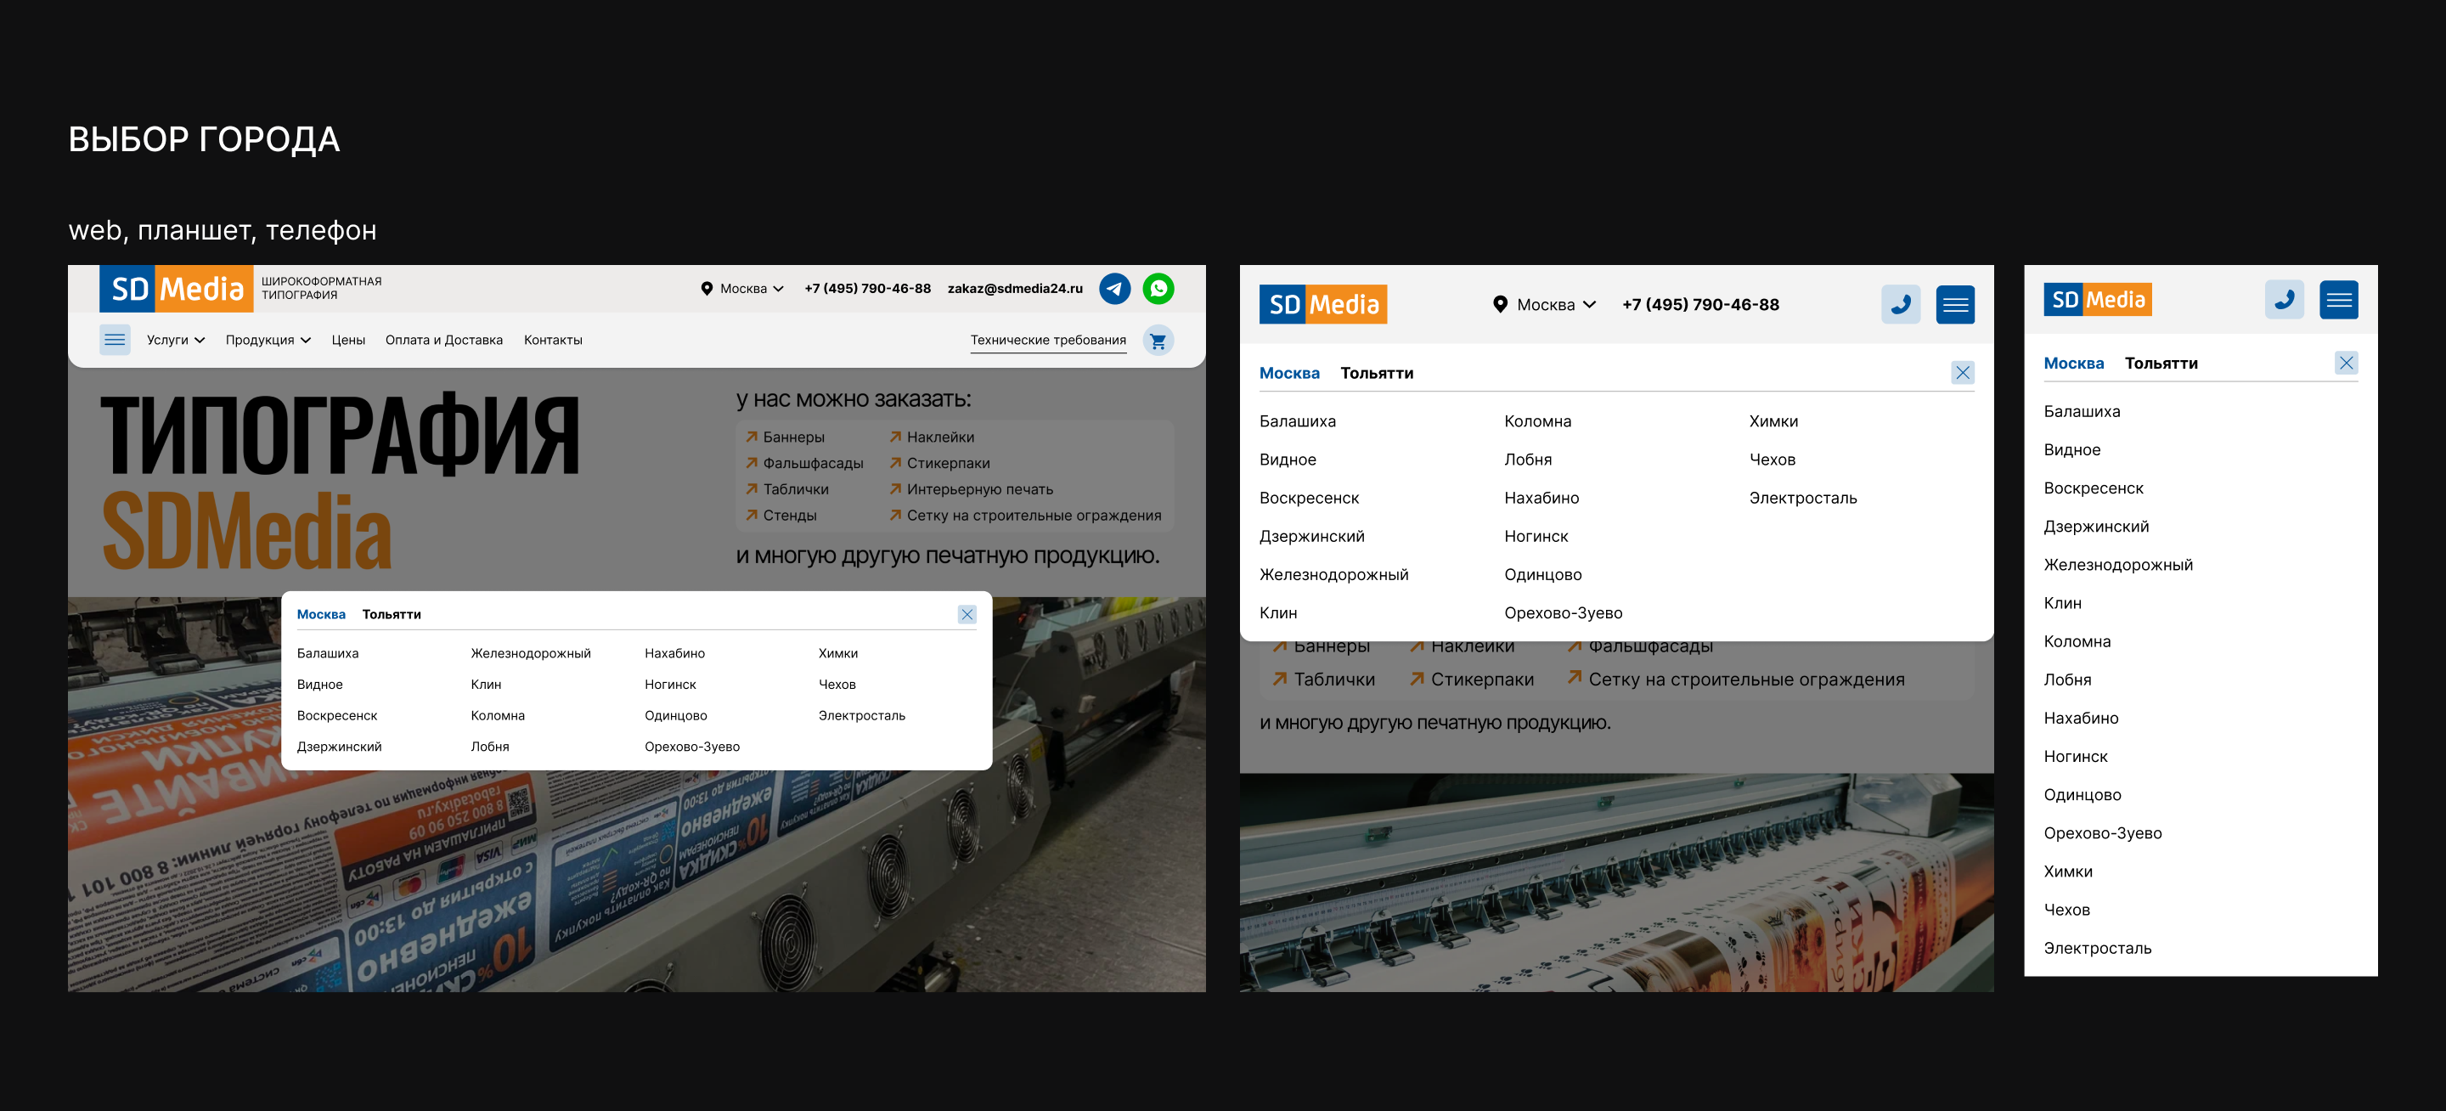Select Электросталь in mobile city list

(2097, 948)
